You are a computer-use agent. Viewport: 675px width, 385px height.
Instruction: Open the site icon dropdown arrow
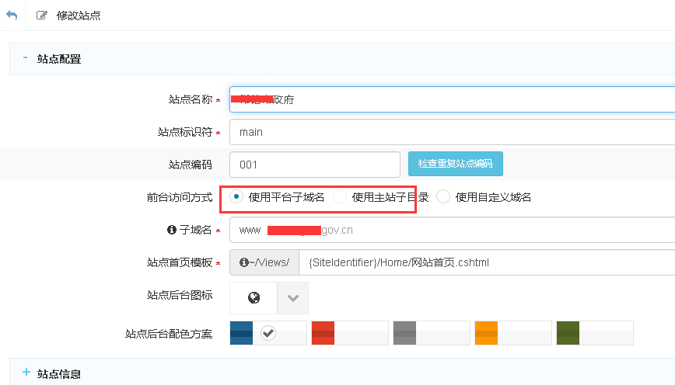pyautogui.click(x=293, y=298)
